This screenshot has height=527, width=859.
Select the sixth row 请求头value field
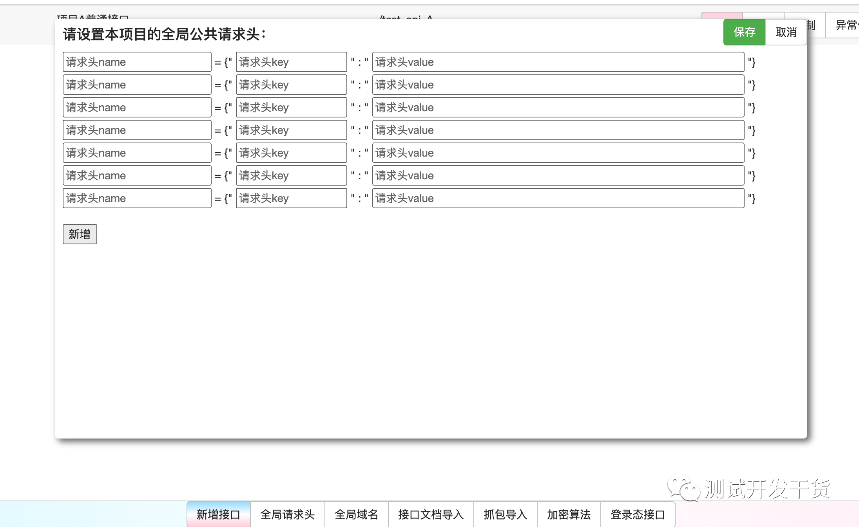pyautogui.click(x=558, y=175)
